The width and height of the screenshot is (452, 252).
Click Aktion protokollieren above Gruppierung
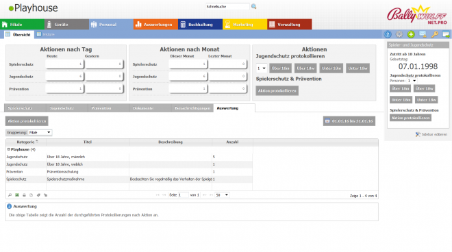tap(27, 121)
